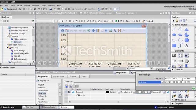
Task: Click the Save project icon
Action: click(5, 9)
